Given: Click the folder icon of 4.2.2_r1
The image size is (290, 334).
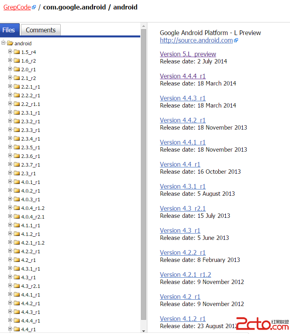Looking at the screenshot, I should [x=17, y=251].
